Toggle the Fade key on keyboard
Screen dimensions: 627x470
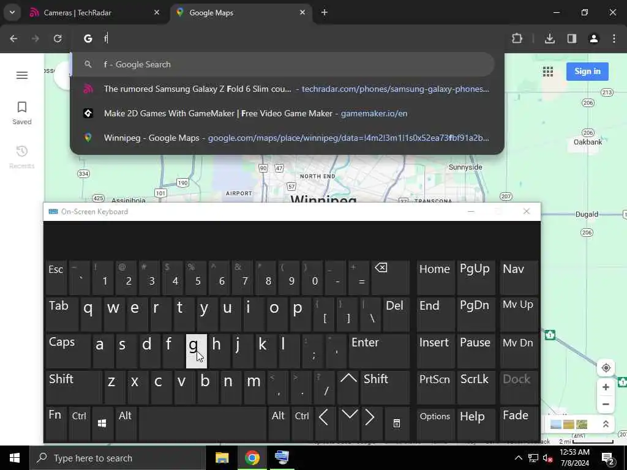(x=518, y=423)
